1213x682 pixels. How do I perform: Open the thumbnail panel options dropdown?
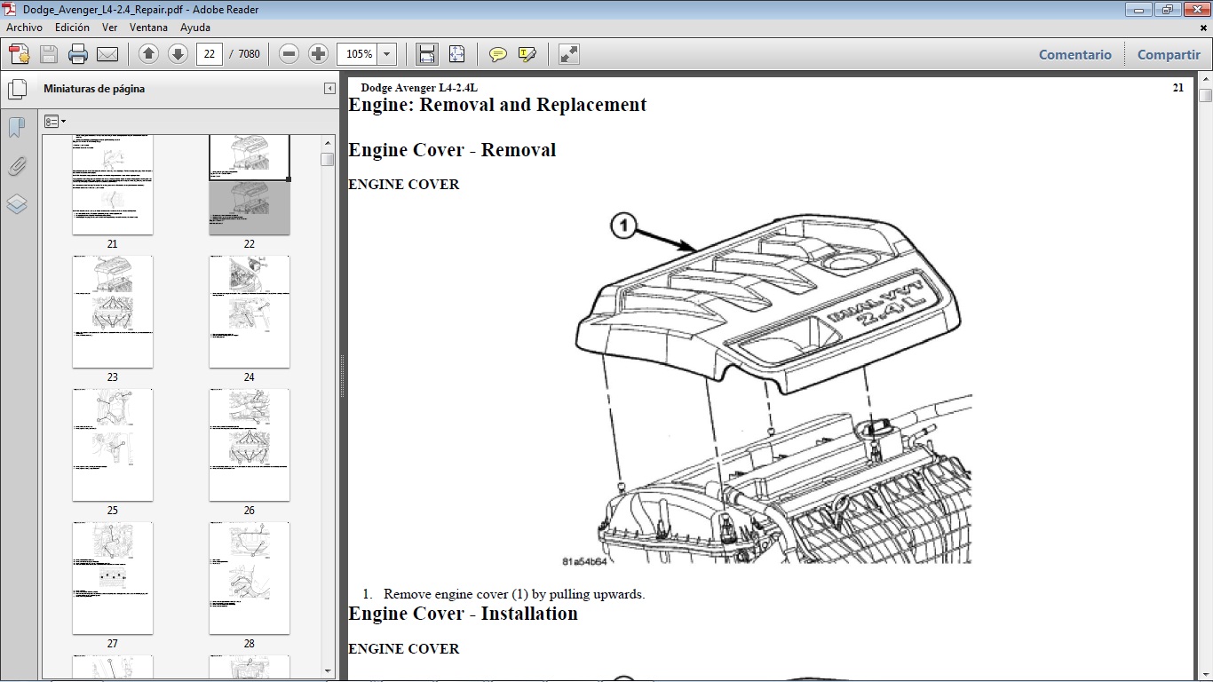tap(55, 122)
